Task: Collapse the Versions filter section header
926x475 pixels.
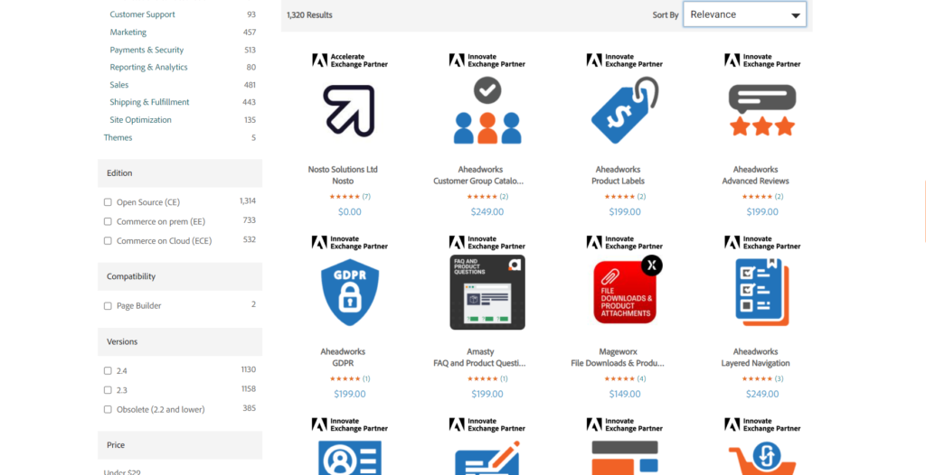Action: pos(180,341)
